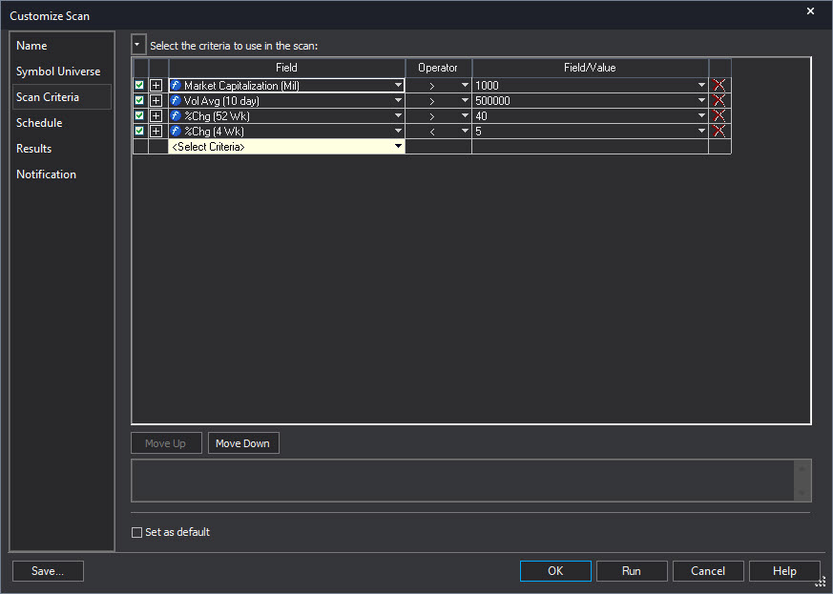833x594 pixels.
Task: Click the value field containing 40
Action: click(582, 116)
